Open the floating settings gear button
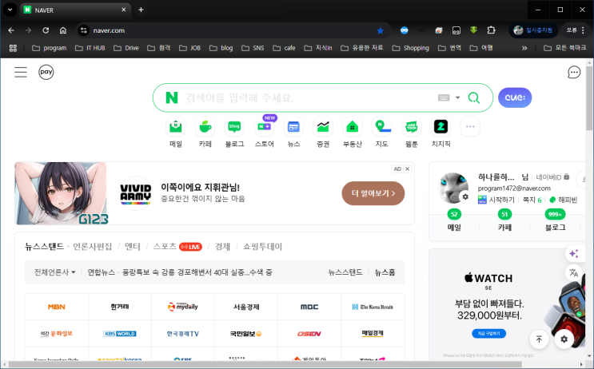The width and height of the screenshot is (594, 369). coord(564,339)
